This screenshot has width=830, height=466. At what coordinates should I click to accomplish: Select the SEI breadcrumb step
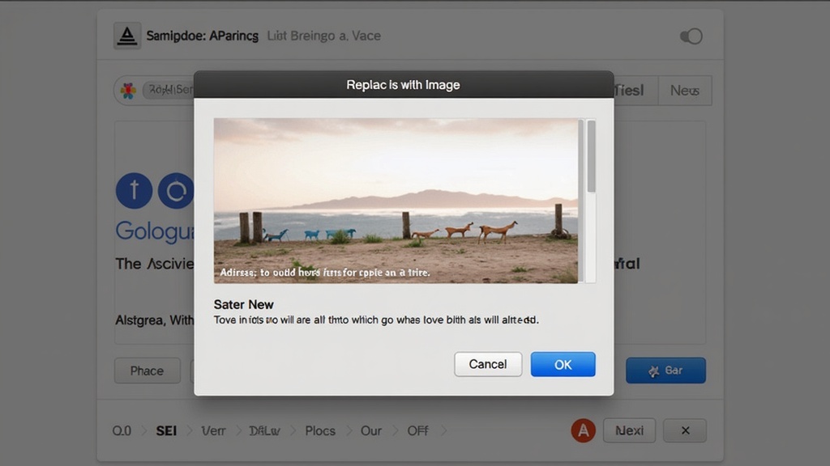coord(166,430)
